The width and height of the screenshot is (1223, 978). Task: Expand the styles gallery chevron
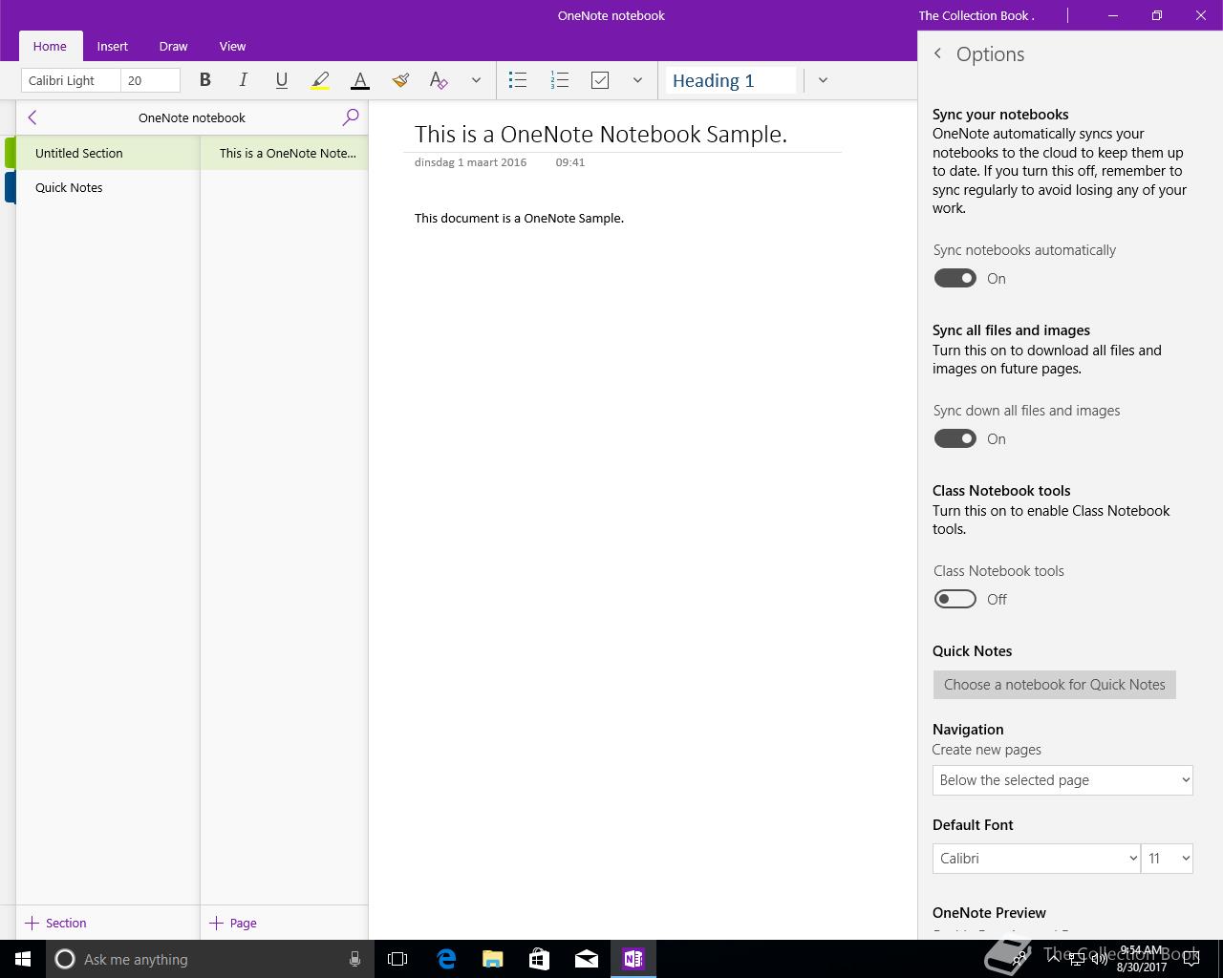[x=823, y=80]
